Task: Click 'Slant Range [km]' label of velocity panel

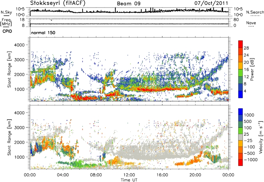Action: tap(9, 137)
